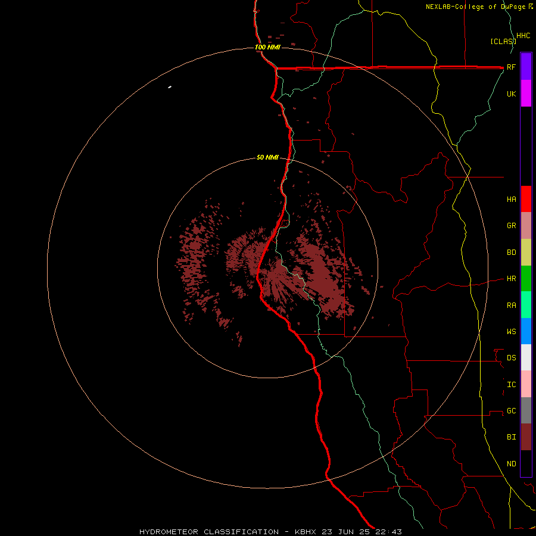Click the "GC" legend label
Image resolution: width=536 pixels, height=536 pixels.
click(x=511, y=411)
